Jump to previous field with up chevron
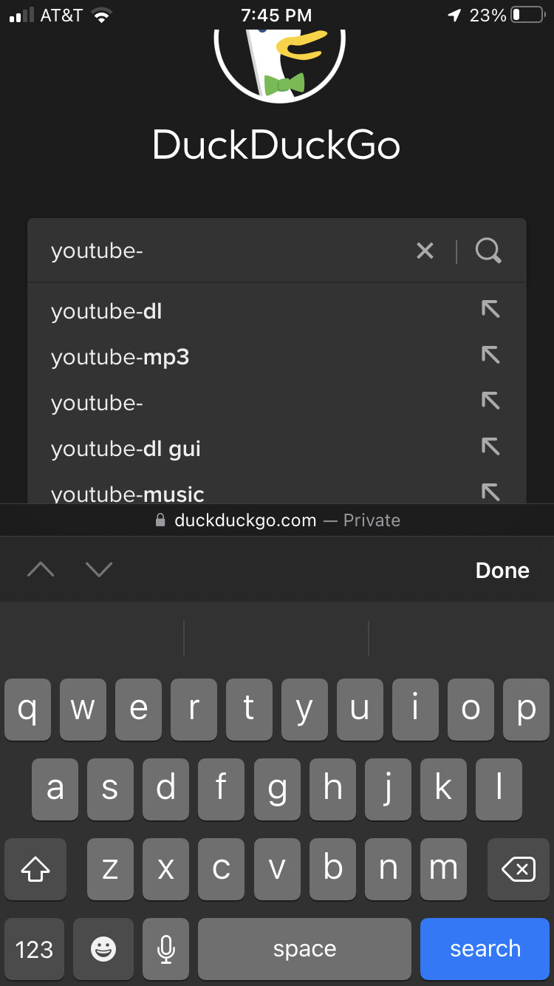 point(41,569)
